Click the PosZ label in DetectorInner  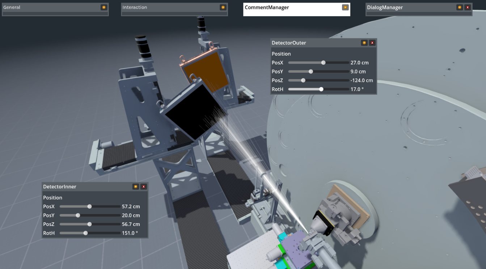[x=49, y=224]
